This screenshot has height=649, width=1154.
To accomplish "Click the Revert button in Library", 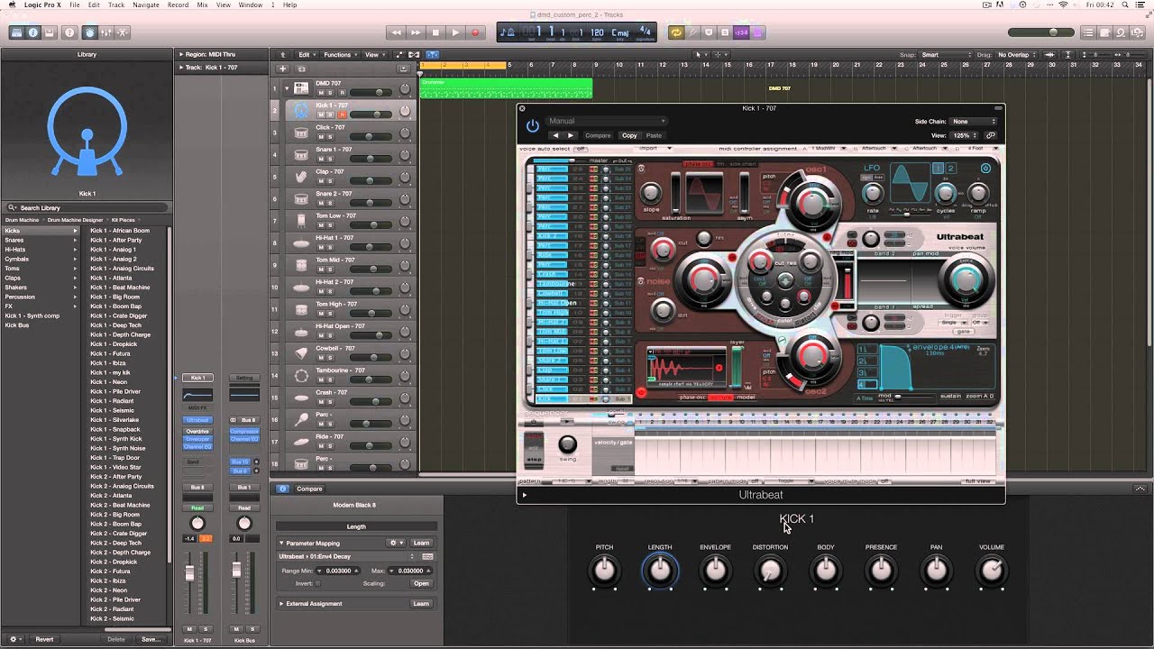I will coord(44,639).
